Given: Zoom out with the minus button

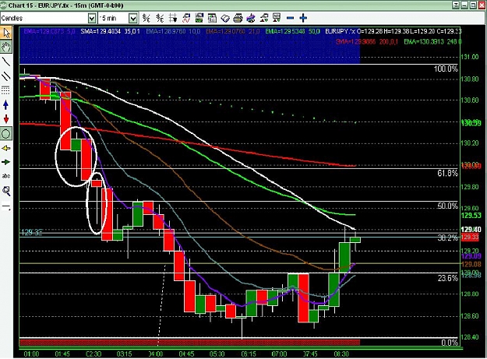Looking at the screenshot, I should click(290, 19).
